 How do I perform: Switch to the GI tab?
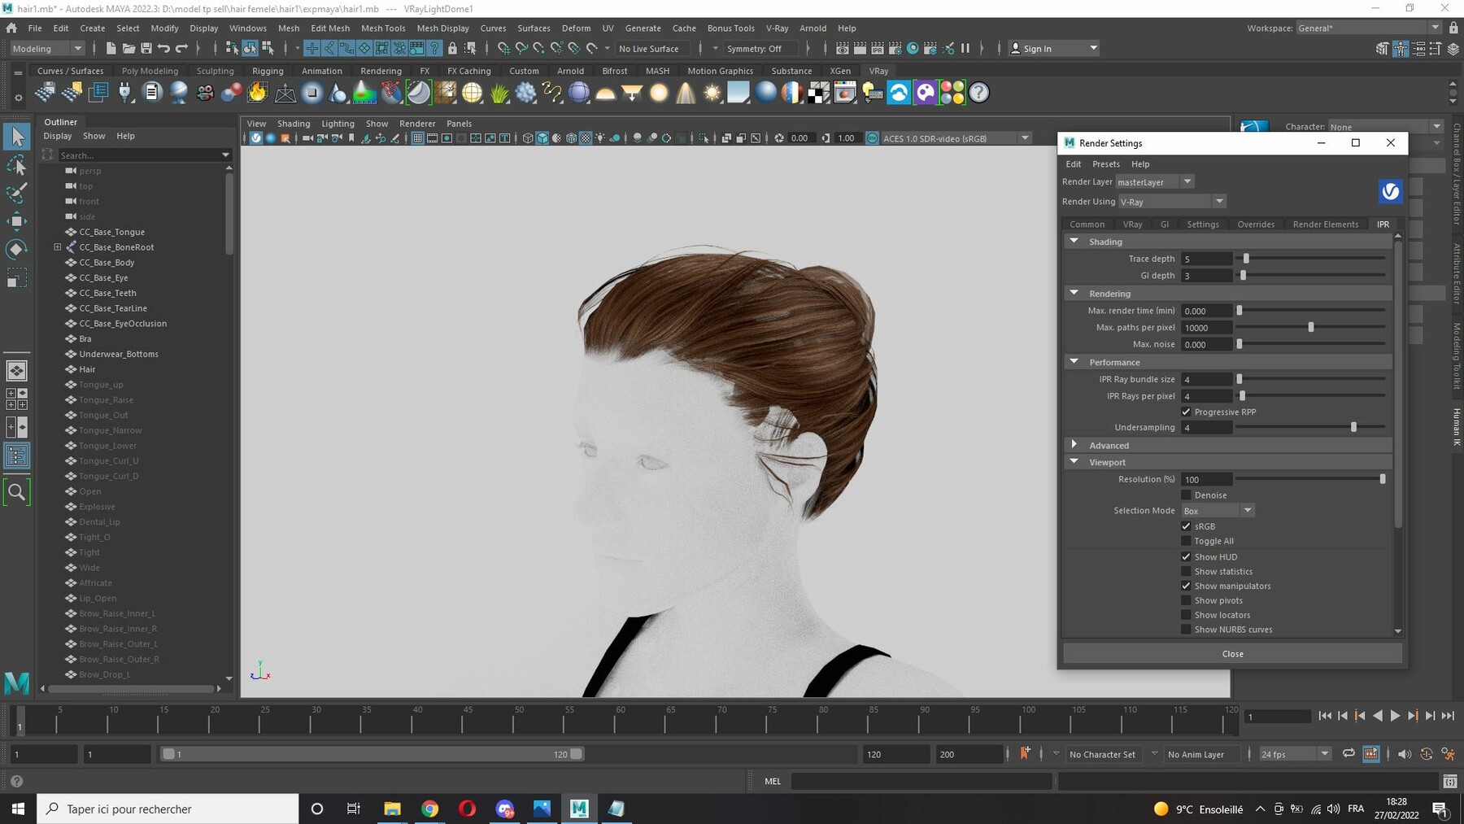point(1164,225)
